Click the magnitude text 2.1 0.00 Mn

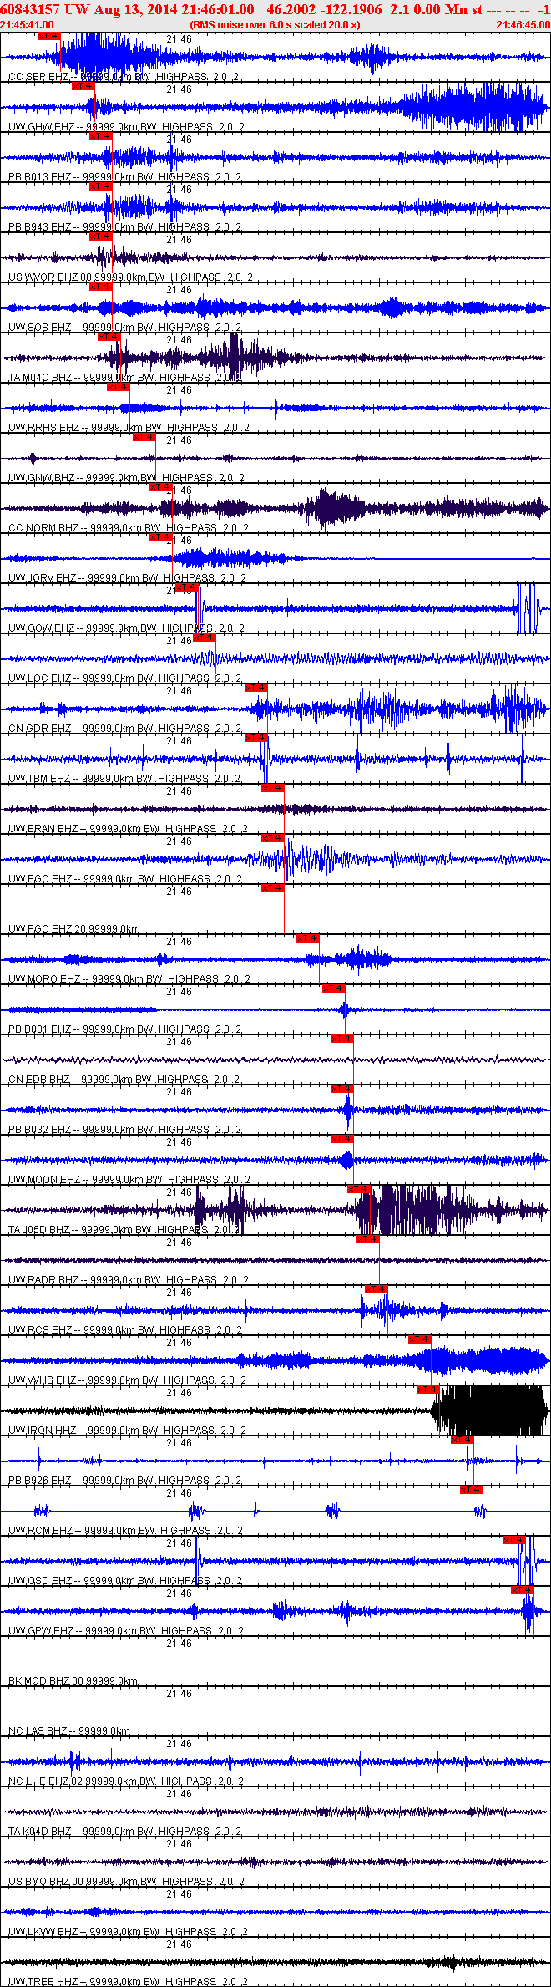(x=427, y=9)
